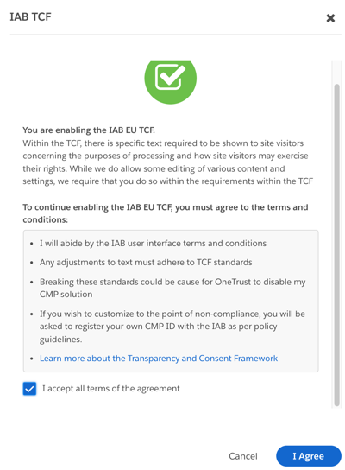
Task: Click the 'Breaking these standards' term
Action: [x=172, y=288]
